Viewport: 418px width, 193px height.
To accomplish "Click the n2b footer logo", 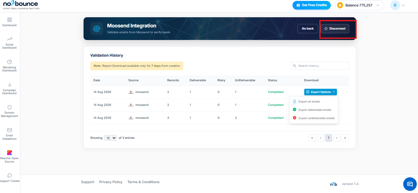I will coord(333,184).
